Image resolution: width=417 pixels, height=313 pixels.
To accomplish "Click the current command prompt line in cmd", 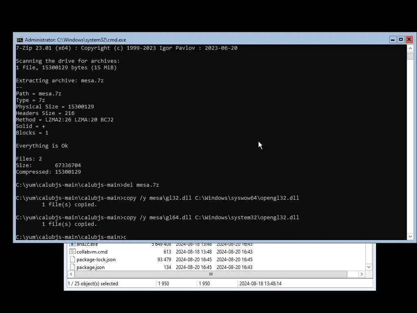I will click(x=71, y=237).
